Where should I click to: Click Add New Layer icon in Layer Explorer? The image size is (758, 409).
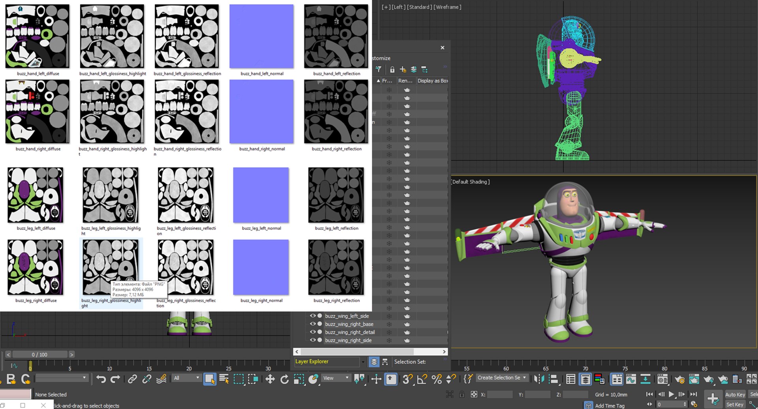(x=403, y=69)
